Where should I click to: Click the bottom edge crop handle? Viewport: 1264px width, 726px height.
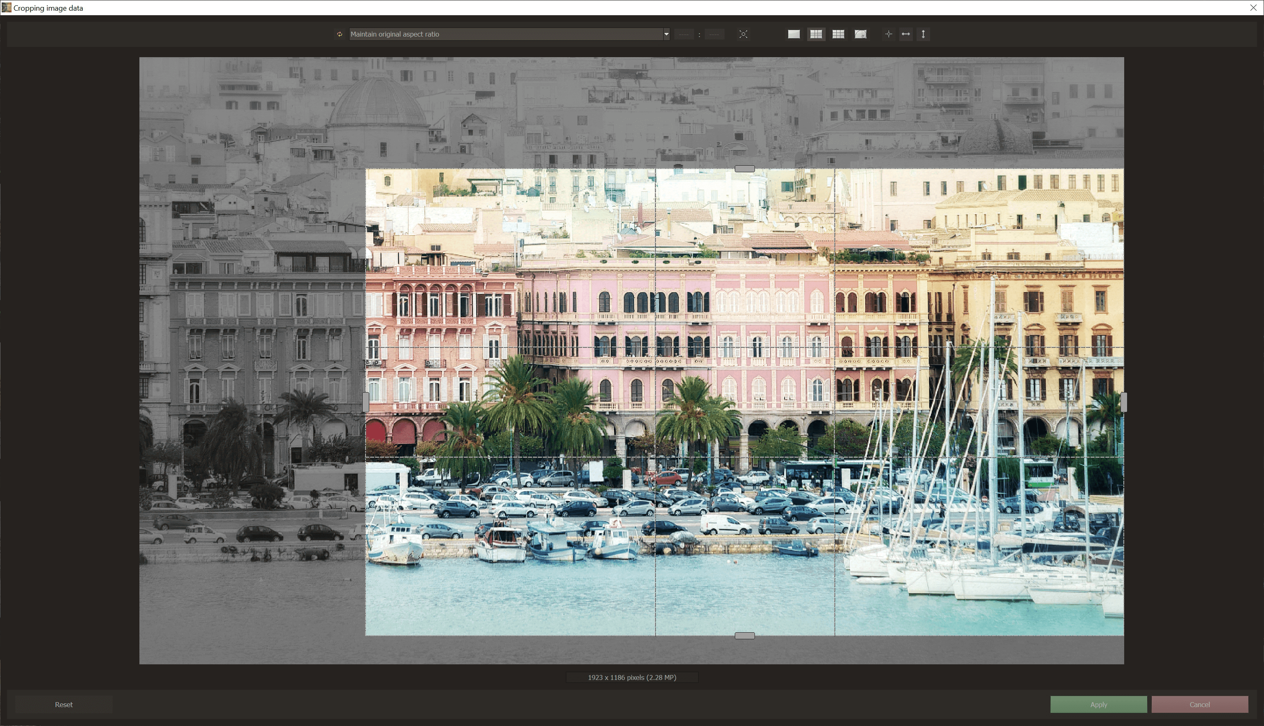click(x=744, y=636)
